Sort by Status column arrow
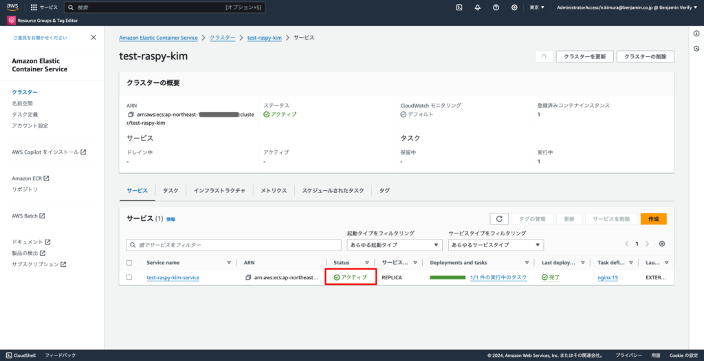 pyautogui.click(x=367, y=263)
